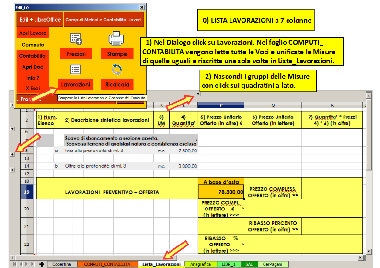Add a new sheet with plus icon
Image resolution: width=380 pixels, height=268 pixels.
tap(42, 264)
